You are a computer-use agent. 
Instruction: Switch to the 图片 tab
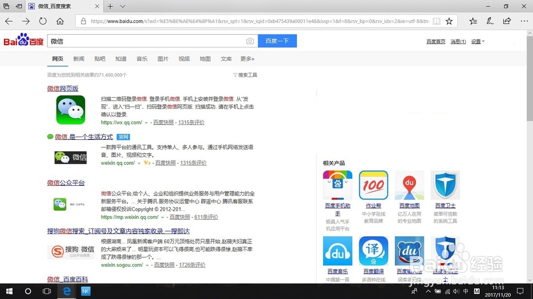163,59
